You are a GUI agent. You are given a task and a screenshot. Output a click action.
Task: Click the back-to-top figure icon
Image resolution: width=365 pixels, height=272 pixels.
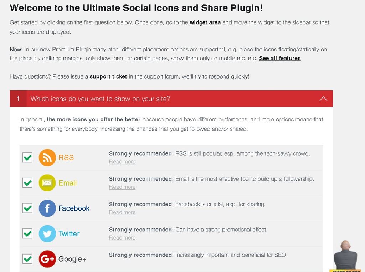tap(345, 256)
